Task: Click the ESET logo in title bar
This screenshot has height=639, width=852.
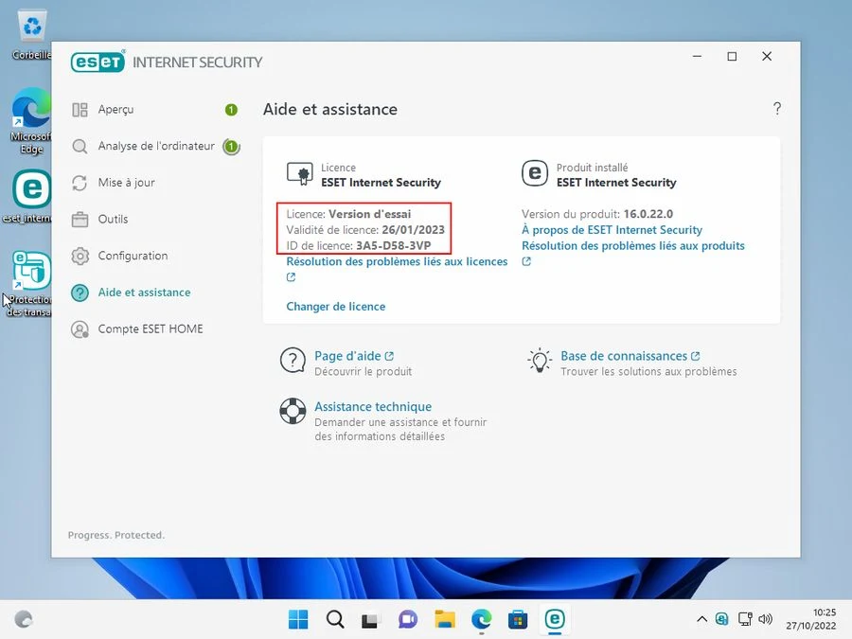Action: 98,62
